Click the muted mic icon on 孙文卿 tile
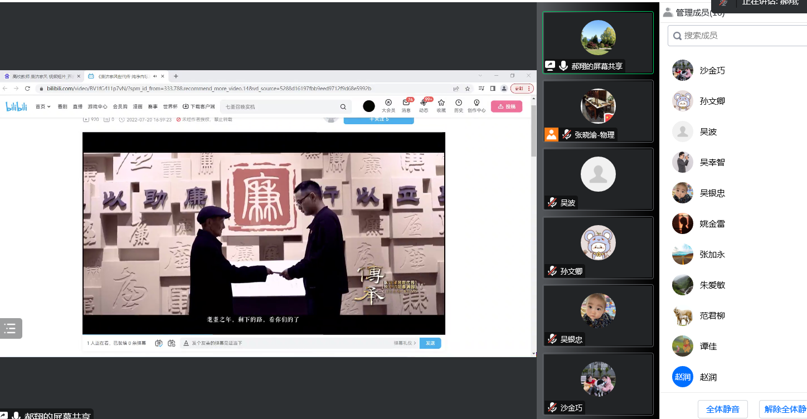Viewport: 807px width, 419px height. click(552, 271)
